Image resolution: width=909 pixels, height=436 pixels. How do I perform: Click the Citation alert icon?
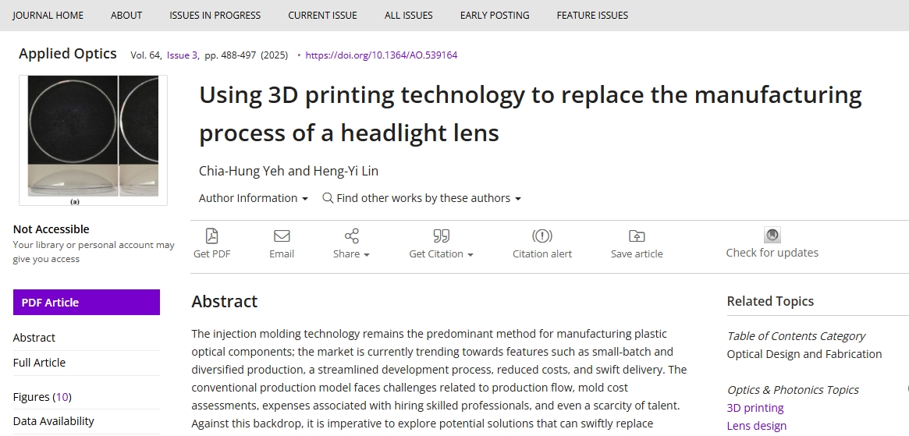(542, 236)
